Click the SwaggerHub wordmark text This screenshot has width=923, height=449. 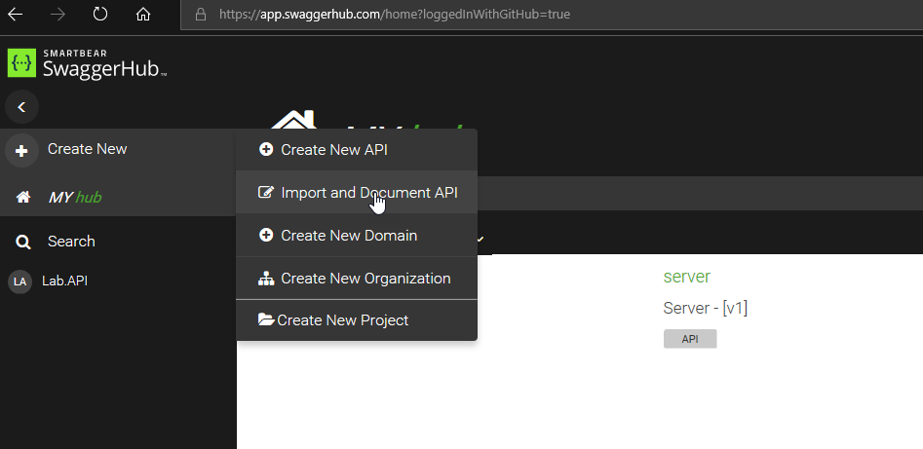(105, 69)
